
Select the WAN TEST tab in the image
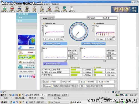(x=48, y=18)
